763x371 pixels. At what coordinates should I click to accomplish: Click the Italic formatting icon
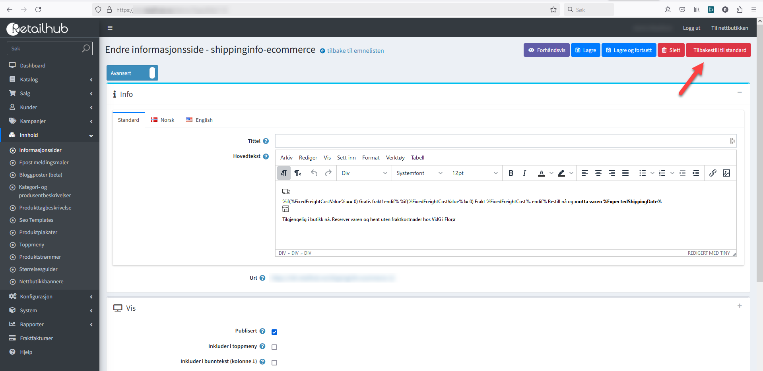point(524,173)
